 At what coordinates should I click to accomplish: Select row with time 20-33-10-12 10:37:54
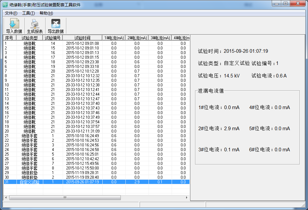[x=96, y=122]
